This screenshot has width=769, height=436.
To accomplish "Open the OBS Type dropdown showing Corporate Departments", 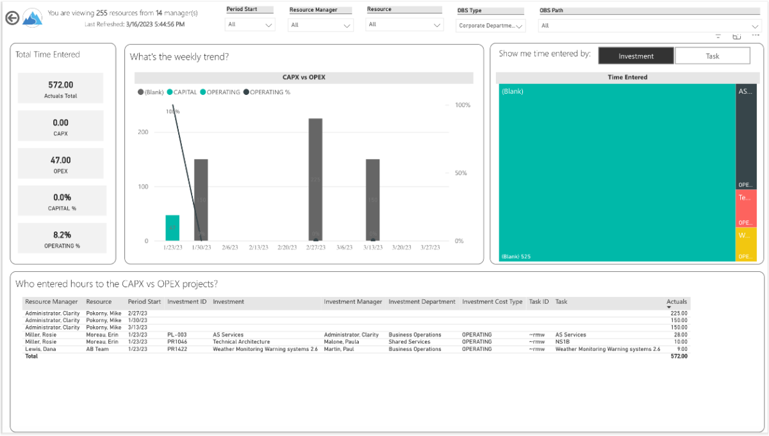I will click(490, 24).
